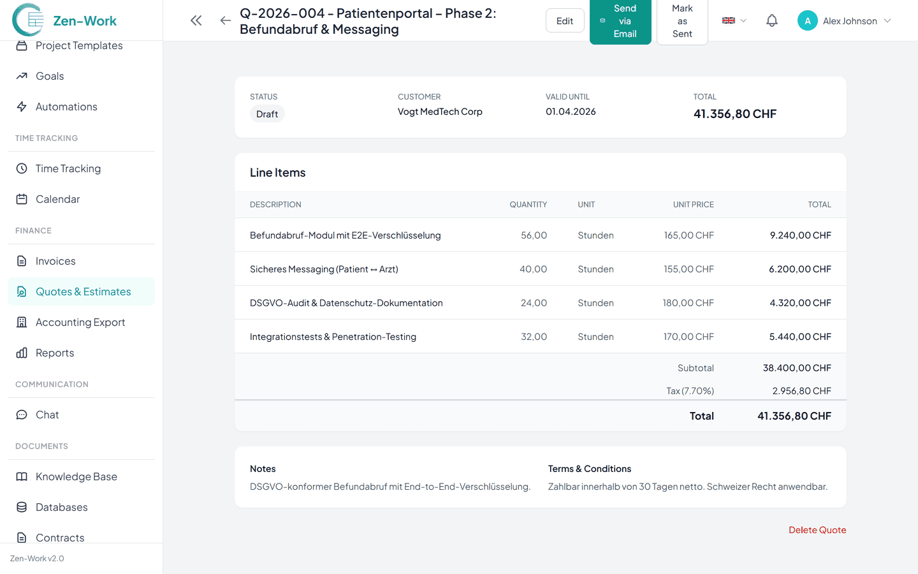918x574 pixels.
Task: Click the Reports chart icon
Action: point(22,353)
